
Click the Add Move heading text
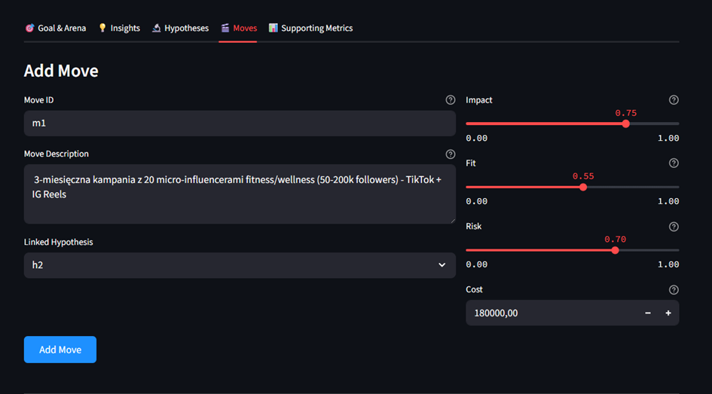61,71
